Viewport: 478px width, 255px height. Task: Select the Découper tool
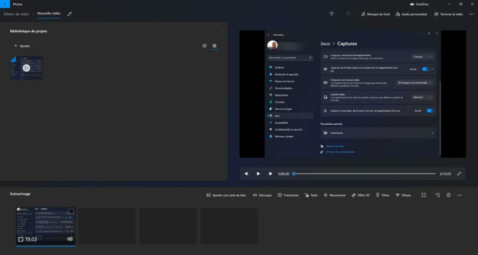tap(262, 195)
